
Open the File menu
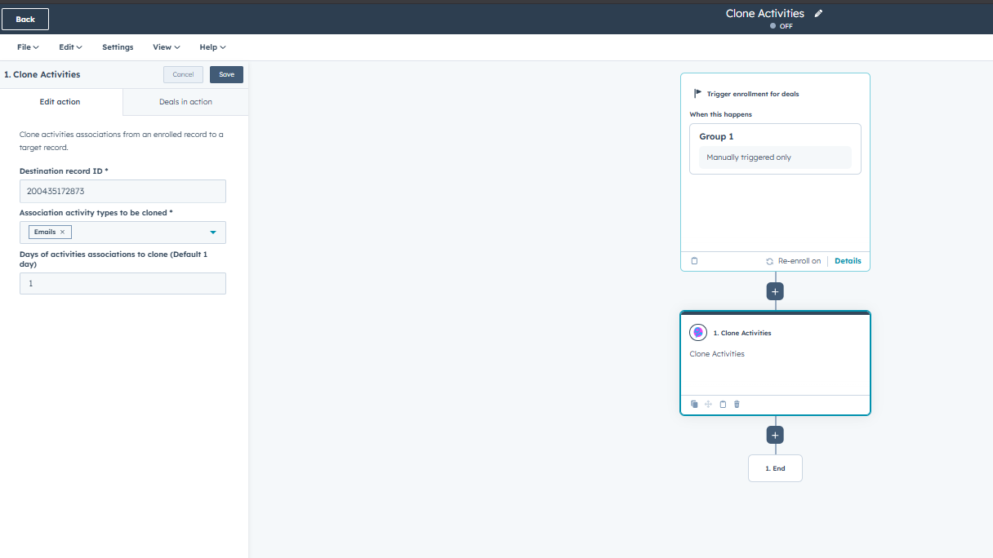(x=28, y=47)
